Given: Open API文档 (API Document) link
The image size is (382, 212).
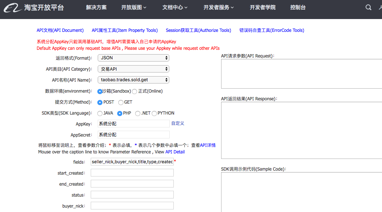Looking at the screenshot, I should tap(60, 30).
